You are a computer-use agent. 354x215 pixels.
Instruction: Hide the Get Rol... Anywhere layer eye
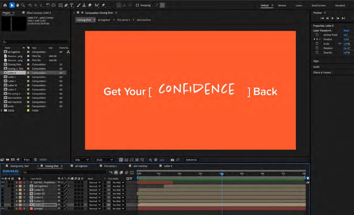click(x=3, y=182)
